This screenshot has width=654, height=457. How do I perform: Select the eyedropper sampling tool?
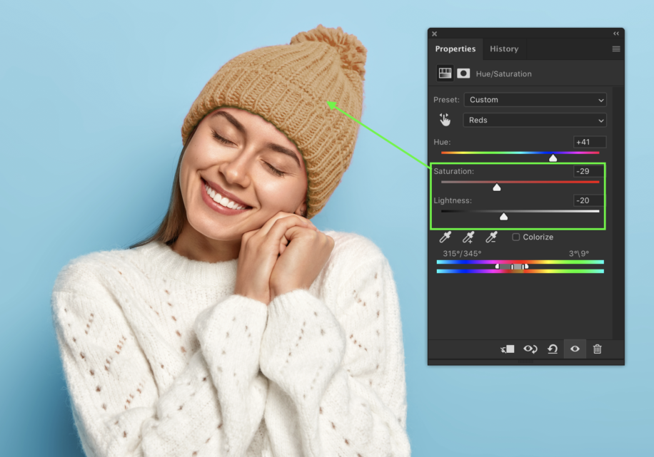click(x=444, y=237)
